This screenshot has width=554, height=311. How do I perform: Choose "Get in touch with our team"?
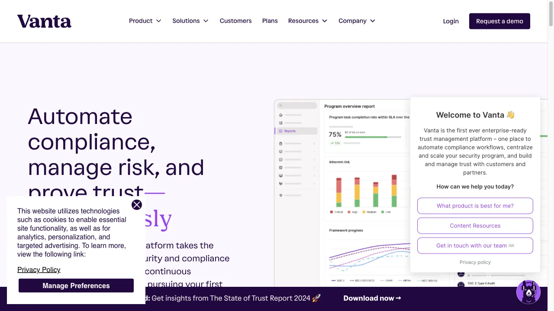[x=475, y=245]
